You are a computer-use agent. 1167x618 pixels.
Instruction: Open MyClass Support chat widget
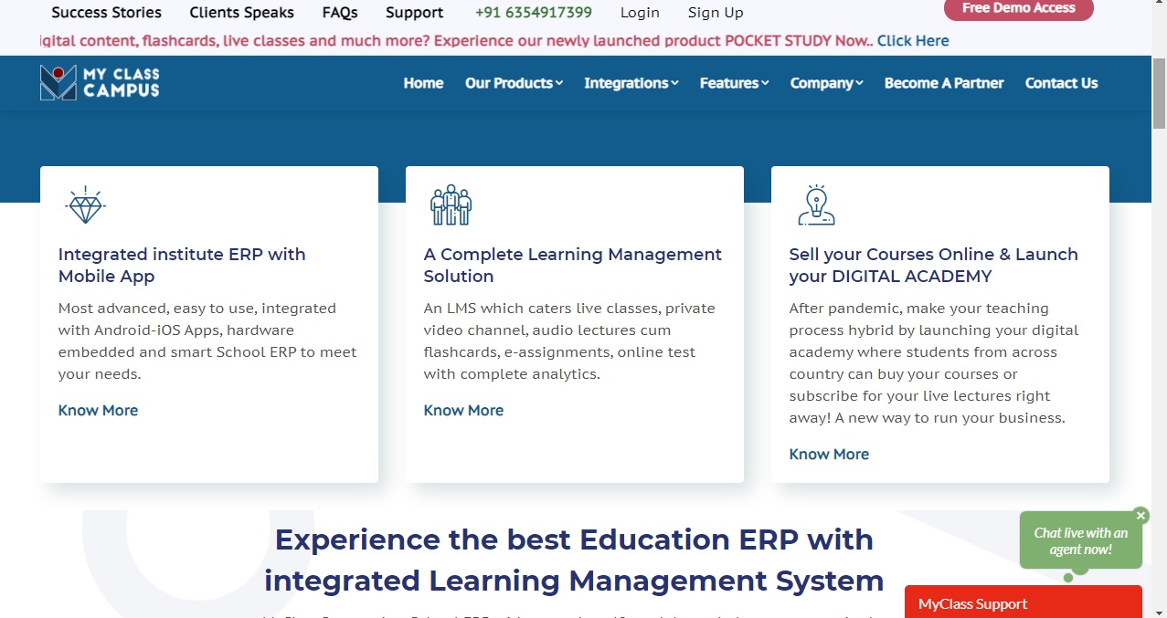[x=1024, y=602]
